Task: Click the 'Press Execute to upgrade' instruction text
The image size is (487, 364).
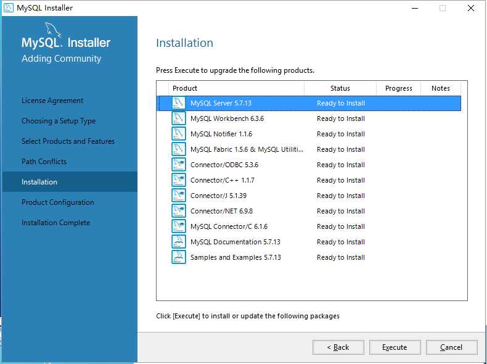Action: coord(235,70)
